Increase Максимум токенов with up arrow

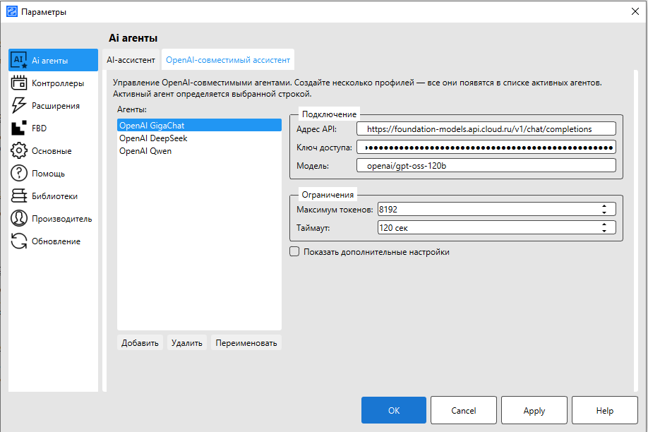pyautogui.click(x=604, y=206)
